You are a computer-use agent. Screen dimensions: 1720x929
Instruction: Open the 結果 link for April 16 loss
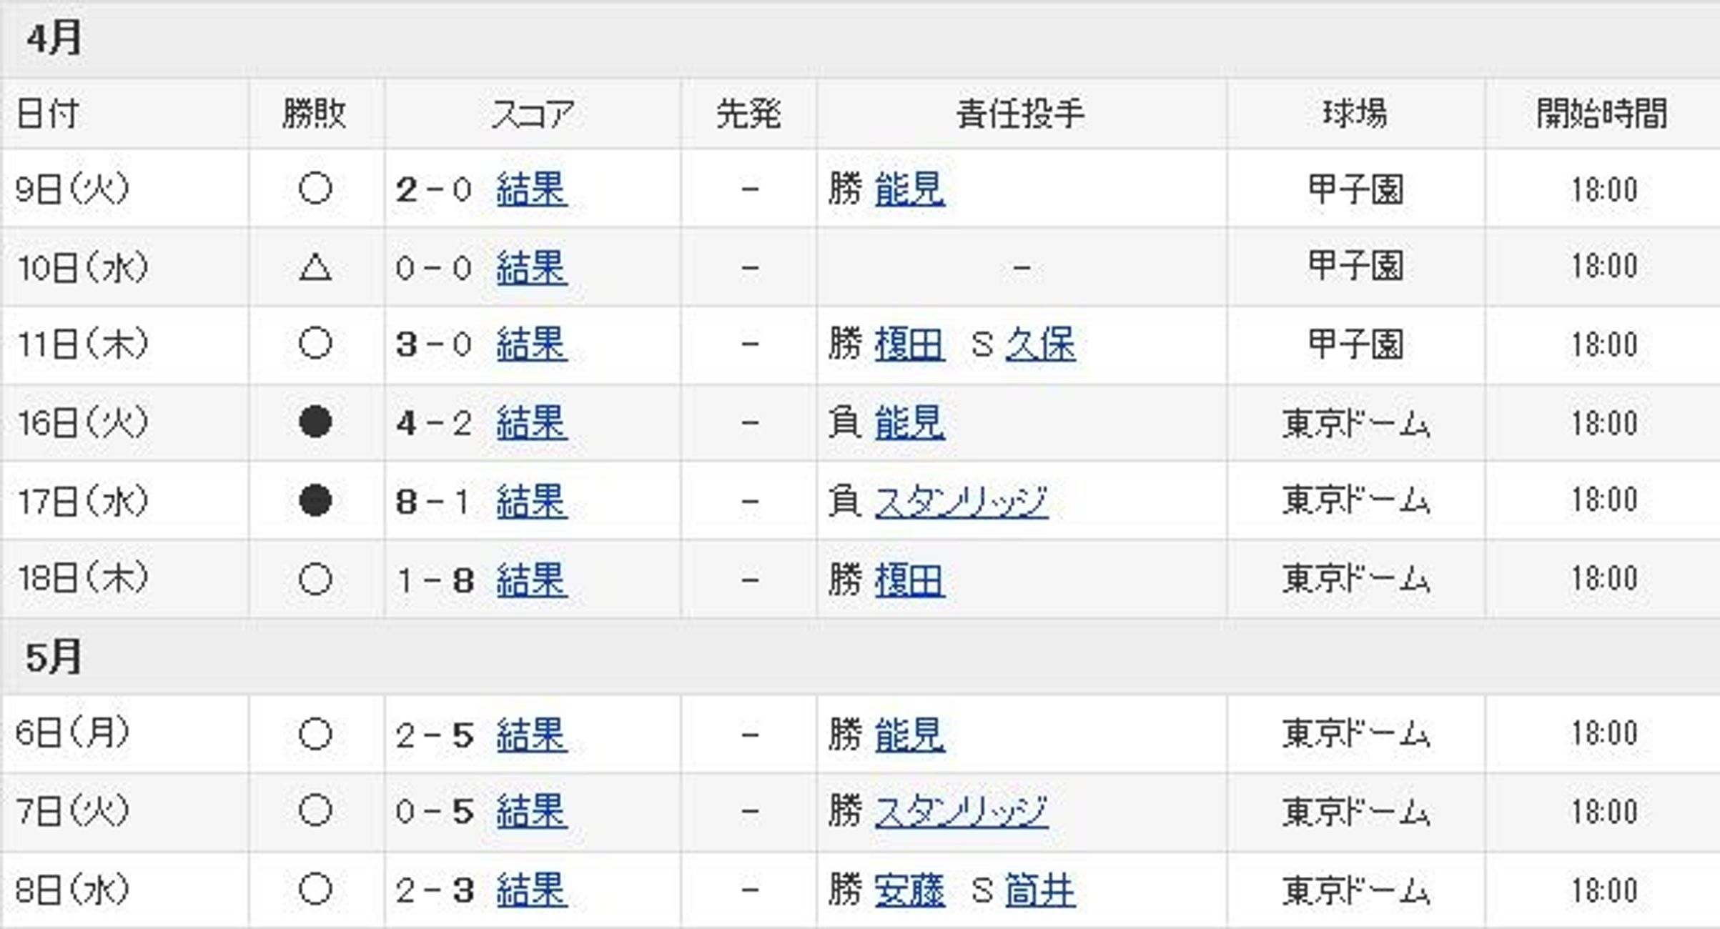pyautogui.click(x=532, y=423)
